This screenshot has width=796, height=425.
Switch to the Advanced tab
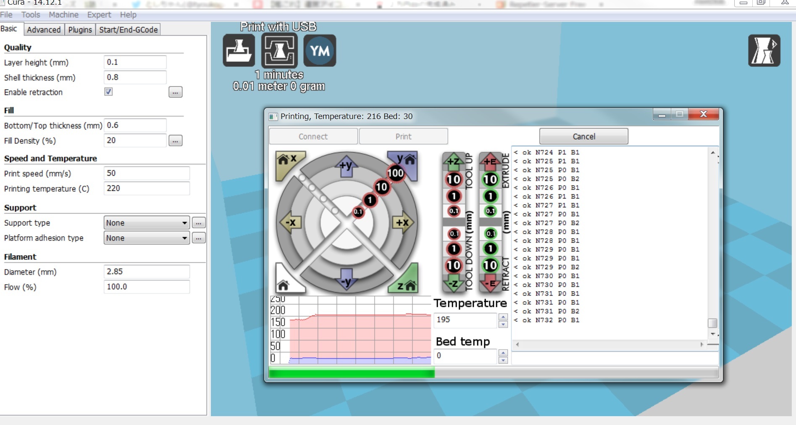[x=44, y=30]
